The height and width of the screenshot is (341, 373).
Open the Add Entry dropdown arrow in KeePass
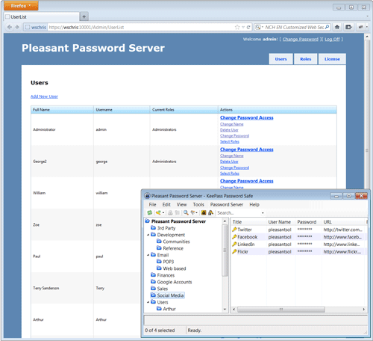[x=163, y=213]
